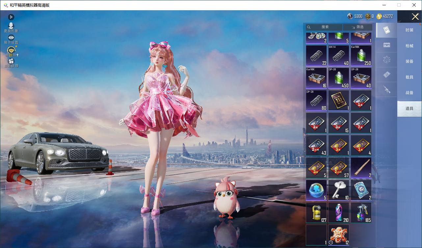Select the ticket sub-category icon
Image resolution: width=422 pixels, height=248 pixels.
(x=387, y=75)
